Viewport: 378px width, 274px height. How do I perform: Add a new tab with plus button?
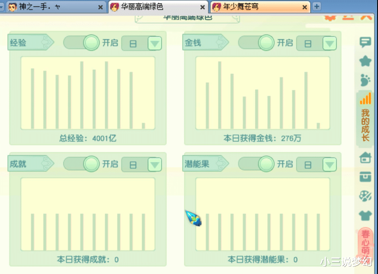click(317, 7)
